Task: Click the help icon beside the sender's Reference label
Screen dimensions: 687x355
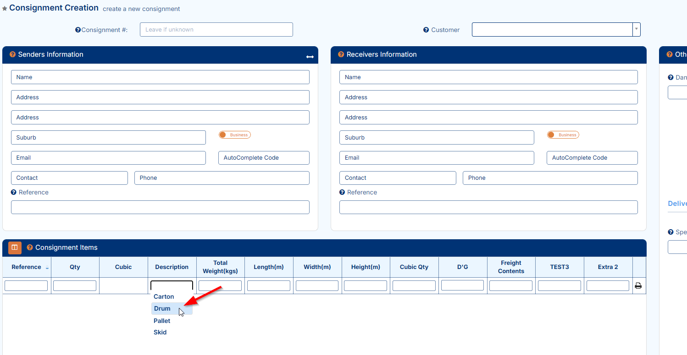Action: 14,192
